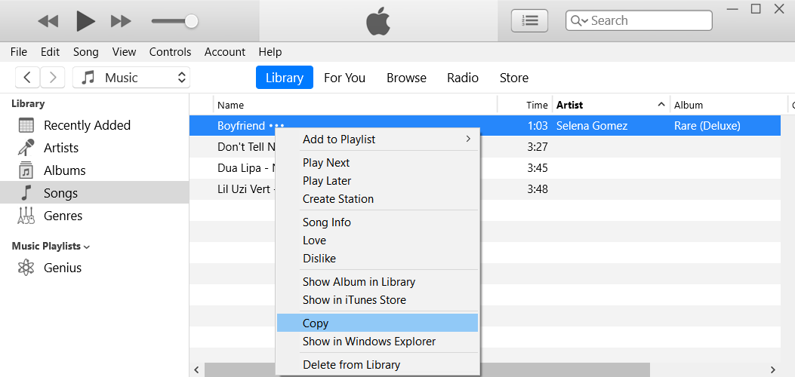The width and height of the screenshot is (795, 377).
Task: Choose Show in iTunes Store
Action: [377, 301]
